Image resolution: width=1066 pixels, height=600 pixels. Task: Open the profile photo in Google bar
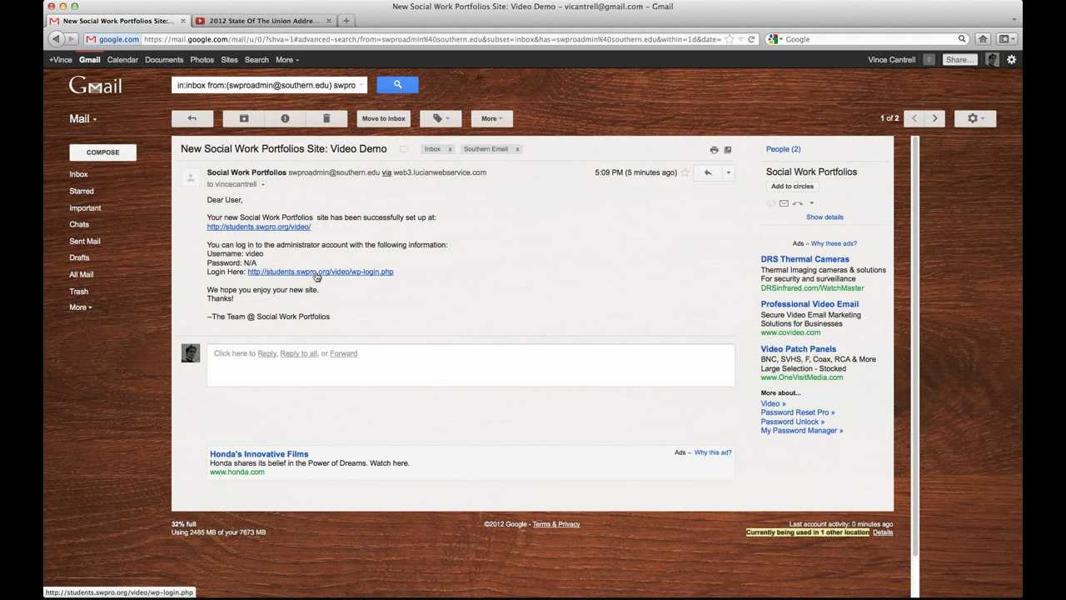click(992, 59)
